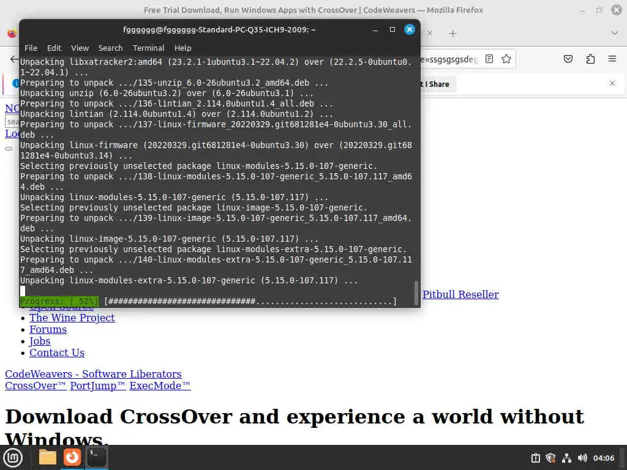Minimize the terminal window
Viewport: 627px width, 470px height.
375,29
